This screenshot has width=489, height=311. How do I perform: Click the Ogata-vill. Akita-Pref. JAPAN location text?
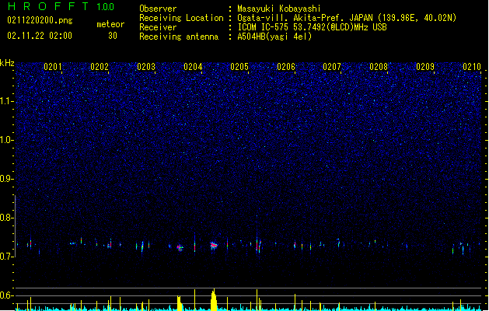(x=347, y=18)
